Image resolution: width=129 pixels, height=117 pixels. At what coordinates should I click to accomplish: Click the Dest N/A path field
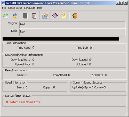[72, 32]
